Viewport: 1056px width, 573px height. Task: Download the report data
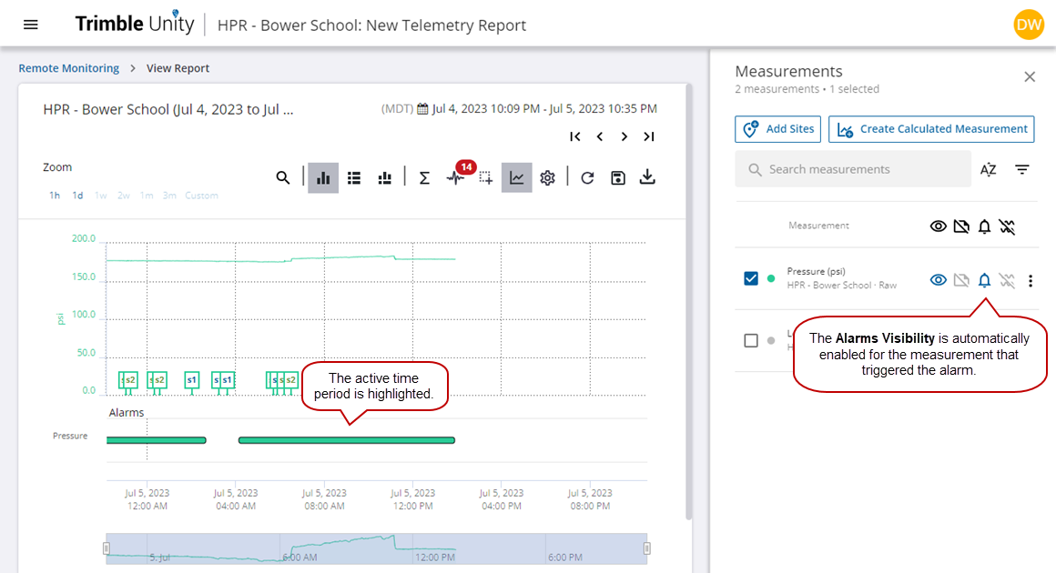coord(647,176)
